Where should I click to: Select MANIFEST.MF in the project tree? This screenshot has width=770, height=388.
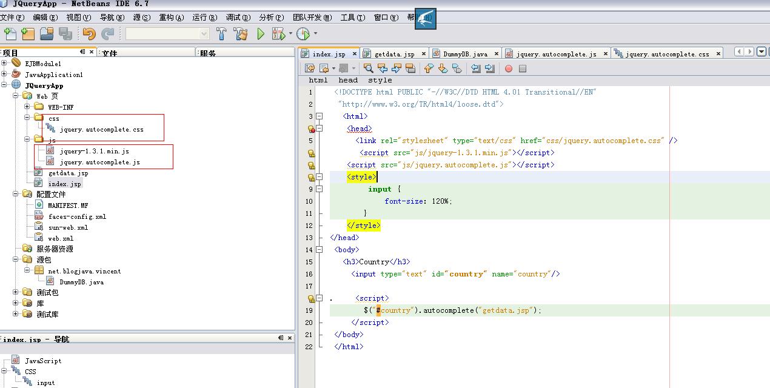(x=68, y=206)
